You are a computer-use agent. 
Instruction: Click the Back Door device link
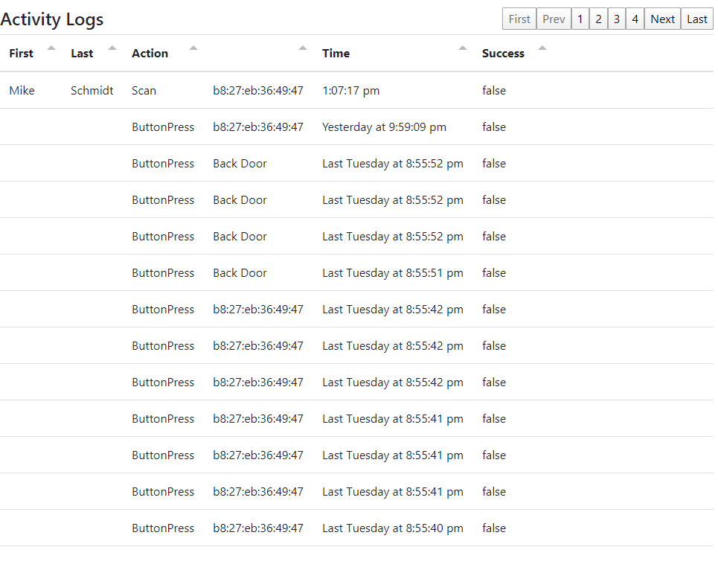[240, 163]
